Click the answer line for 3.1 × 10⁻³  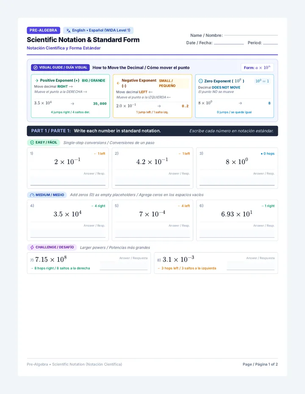(251, 266)
